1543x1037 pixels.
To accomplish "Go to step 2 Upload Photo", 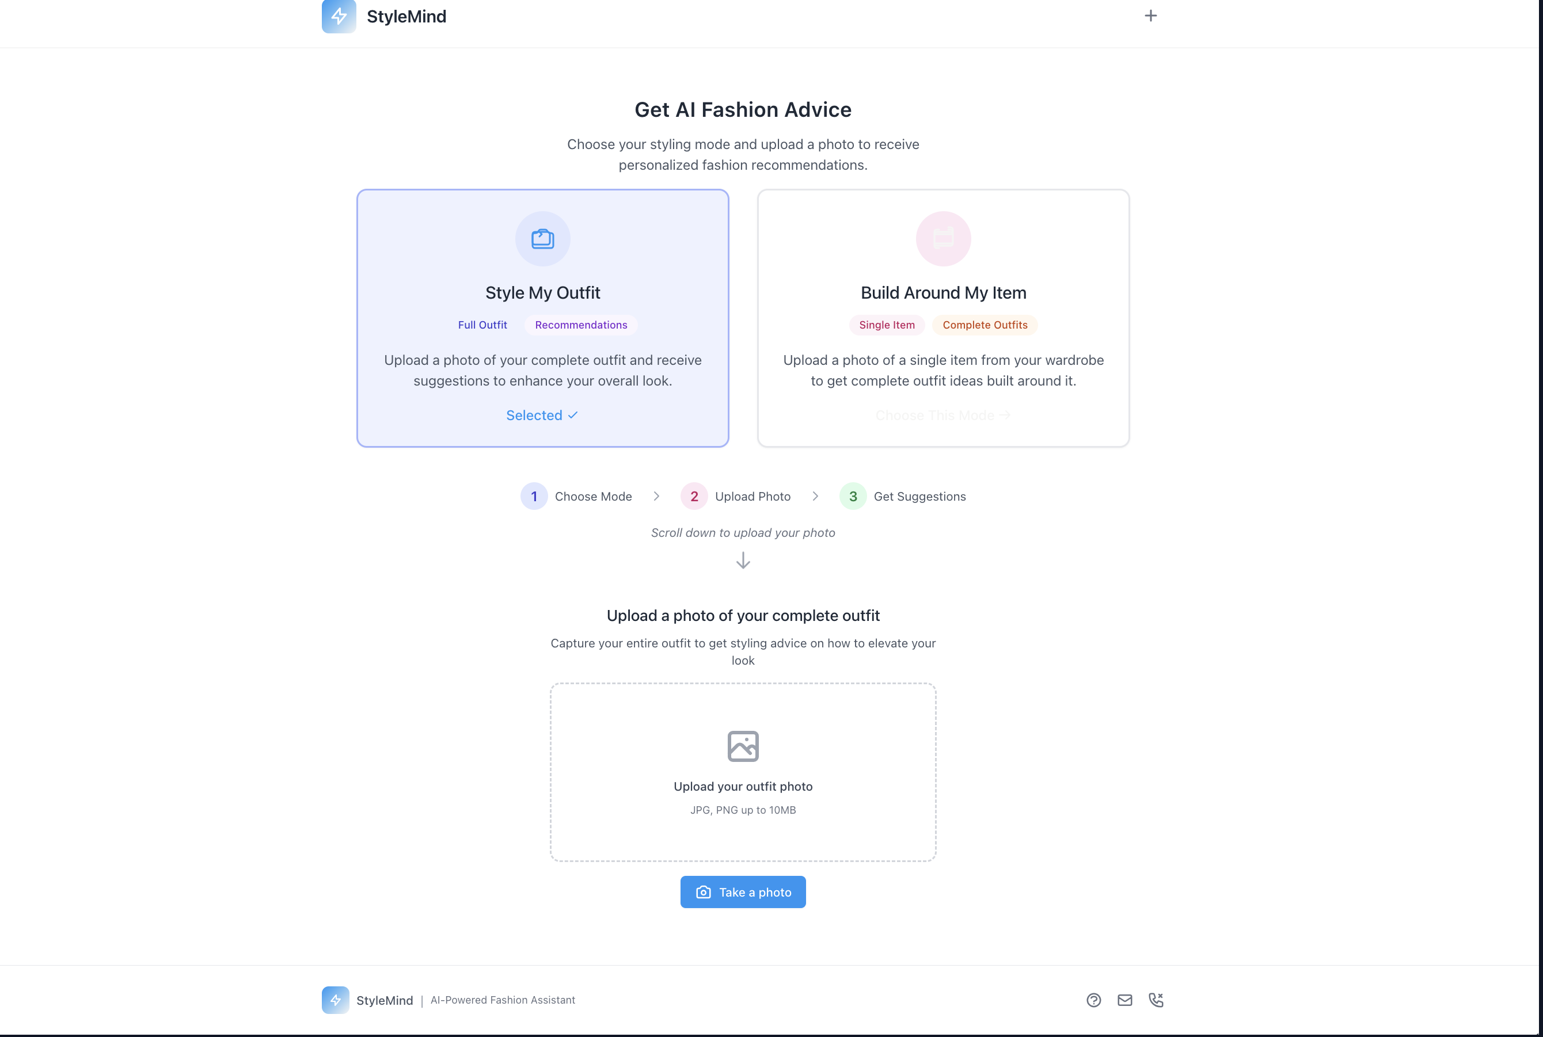I will 736,496.
